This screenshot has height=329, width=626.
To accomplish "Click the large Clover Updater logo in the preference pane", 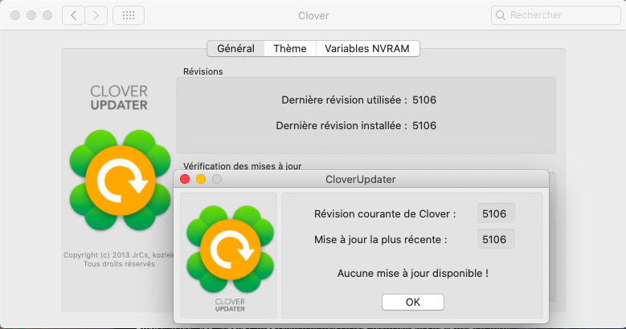I will pyautogui.click(x=120, y=180).
